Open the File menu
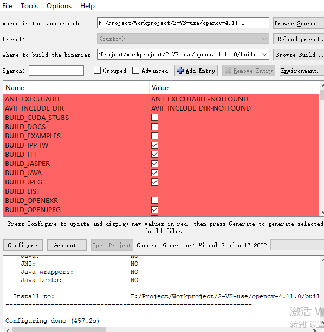The width and height of the screenshot is (324, 332). pos(7,6)
